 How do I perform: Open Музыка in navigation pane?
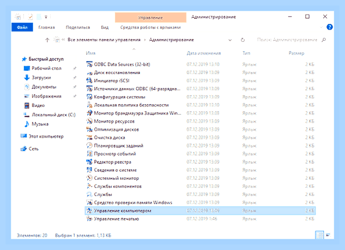[x=40, y=124]
